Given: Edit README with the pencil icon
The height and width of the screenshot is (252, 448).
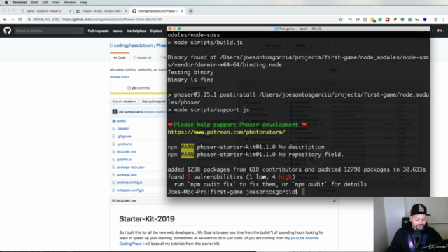Looking at the screenshot, I should coord(335,201).
